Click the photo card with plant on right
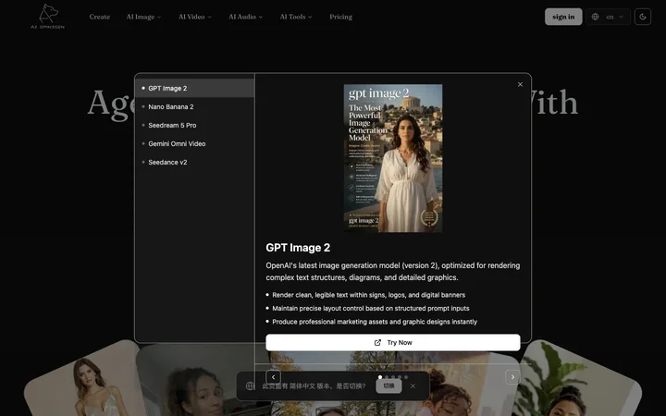This screenshot has height=416, width=666. 580,380
